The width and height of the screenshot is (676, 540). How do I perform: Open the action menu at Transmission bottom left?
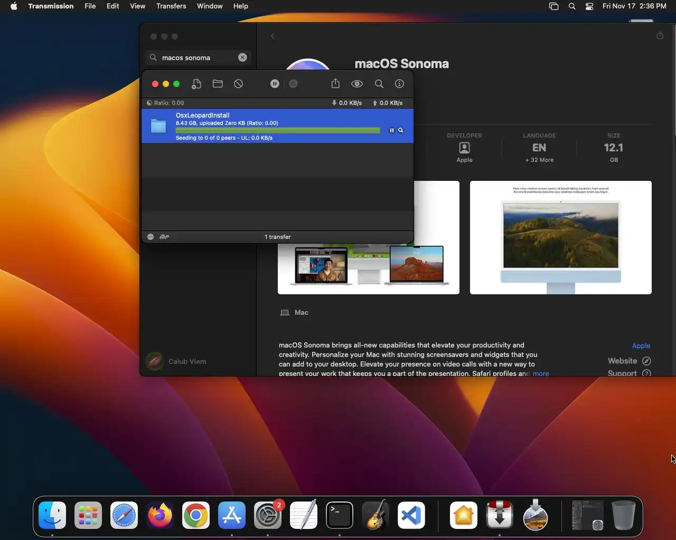point(151,237)
